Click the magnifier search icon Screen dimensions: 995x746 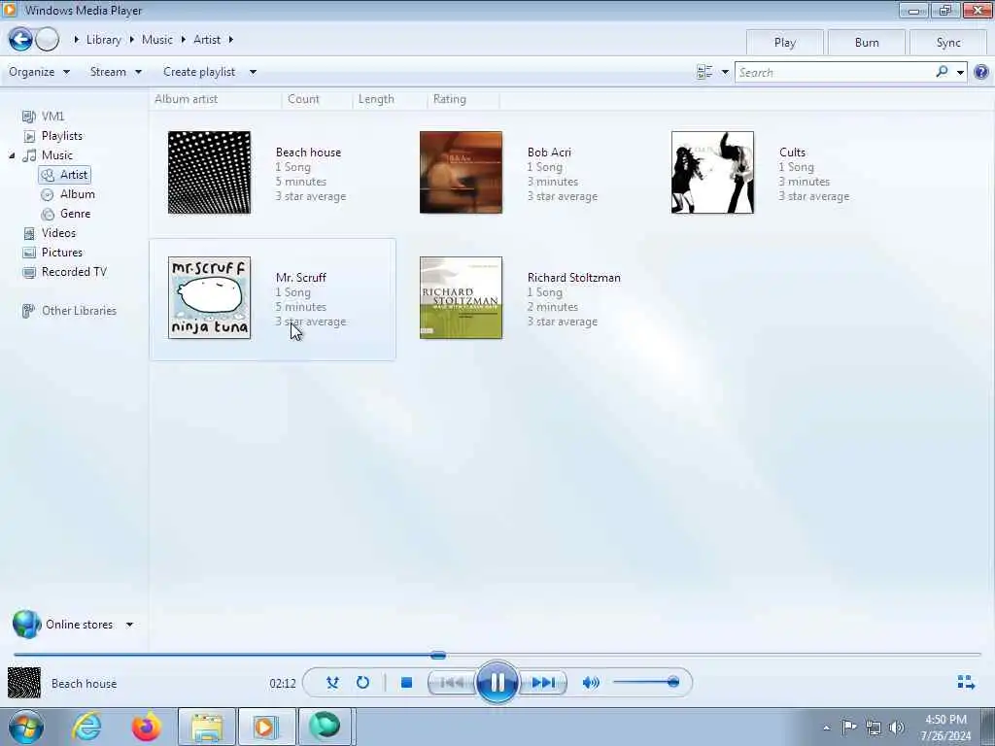pos(942,72)
